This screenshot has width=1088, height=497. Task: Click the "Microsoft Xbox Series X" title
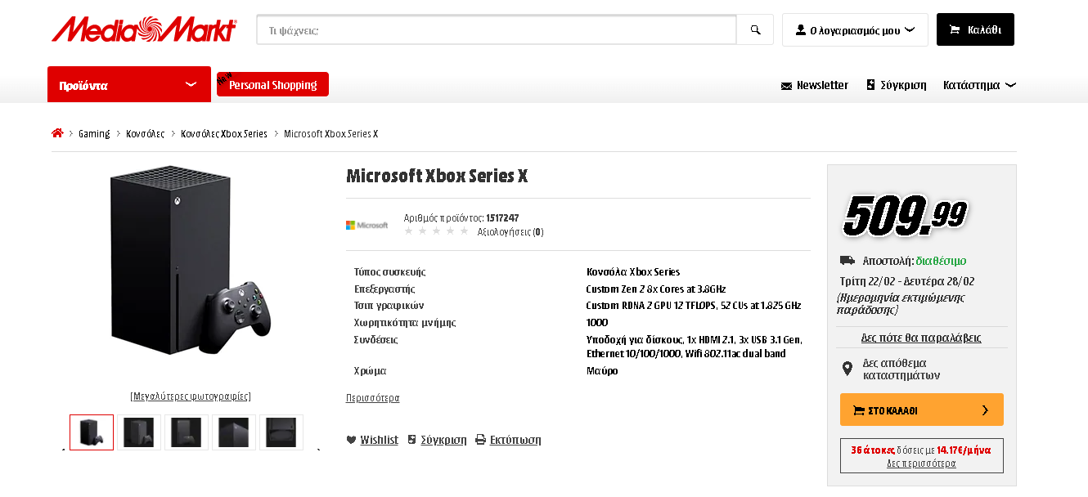click(x=437, y=176)
